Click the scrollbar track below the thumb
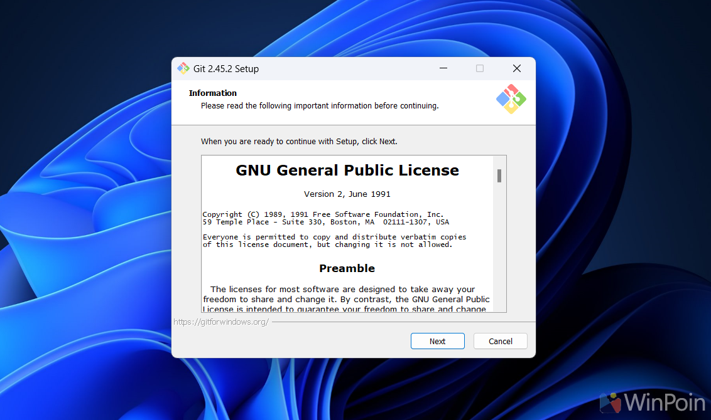The width and height of the screenshot is (711, 420). click(x=499, y=246)
